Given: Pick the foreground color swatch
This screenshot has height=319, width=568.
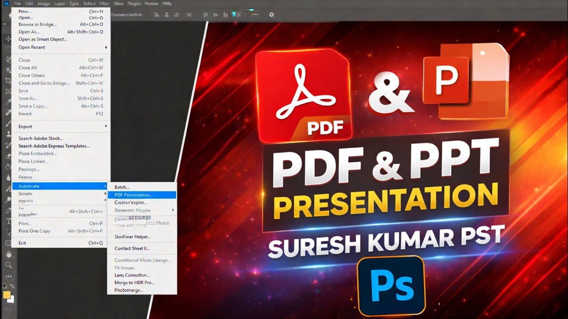Looking at the screenshot, I should click(7, 295).
